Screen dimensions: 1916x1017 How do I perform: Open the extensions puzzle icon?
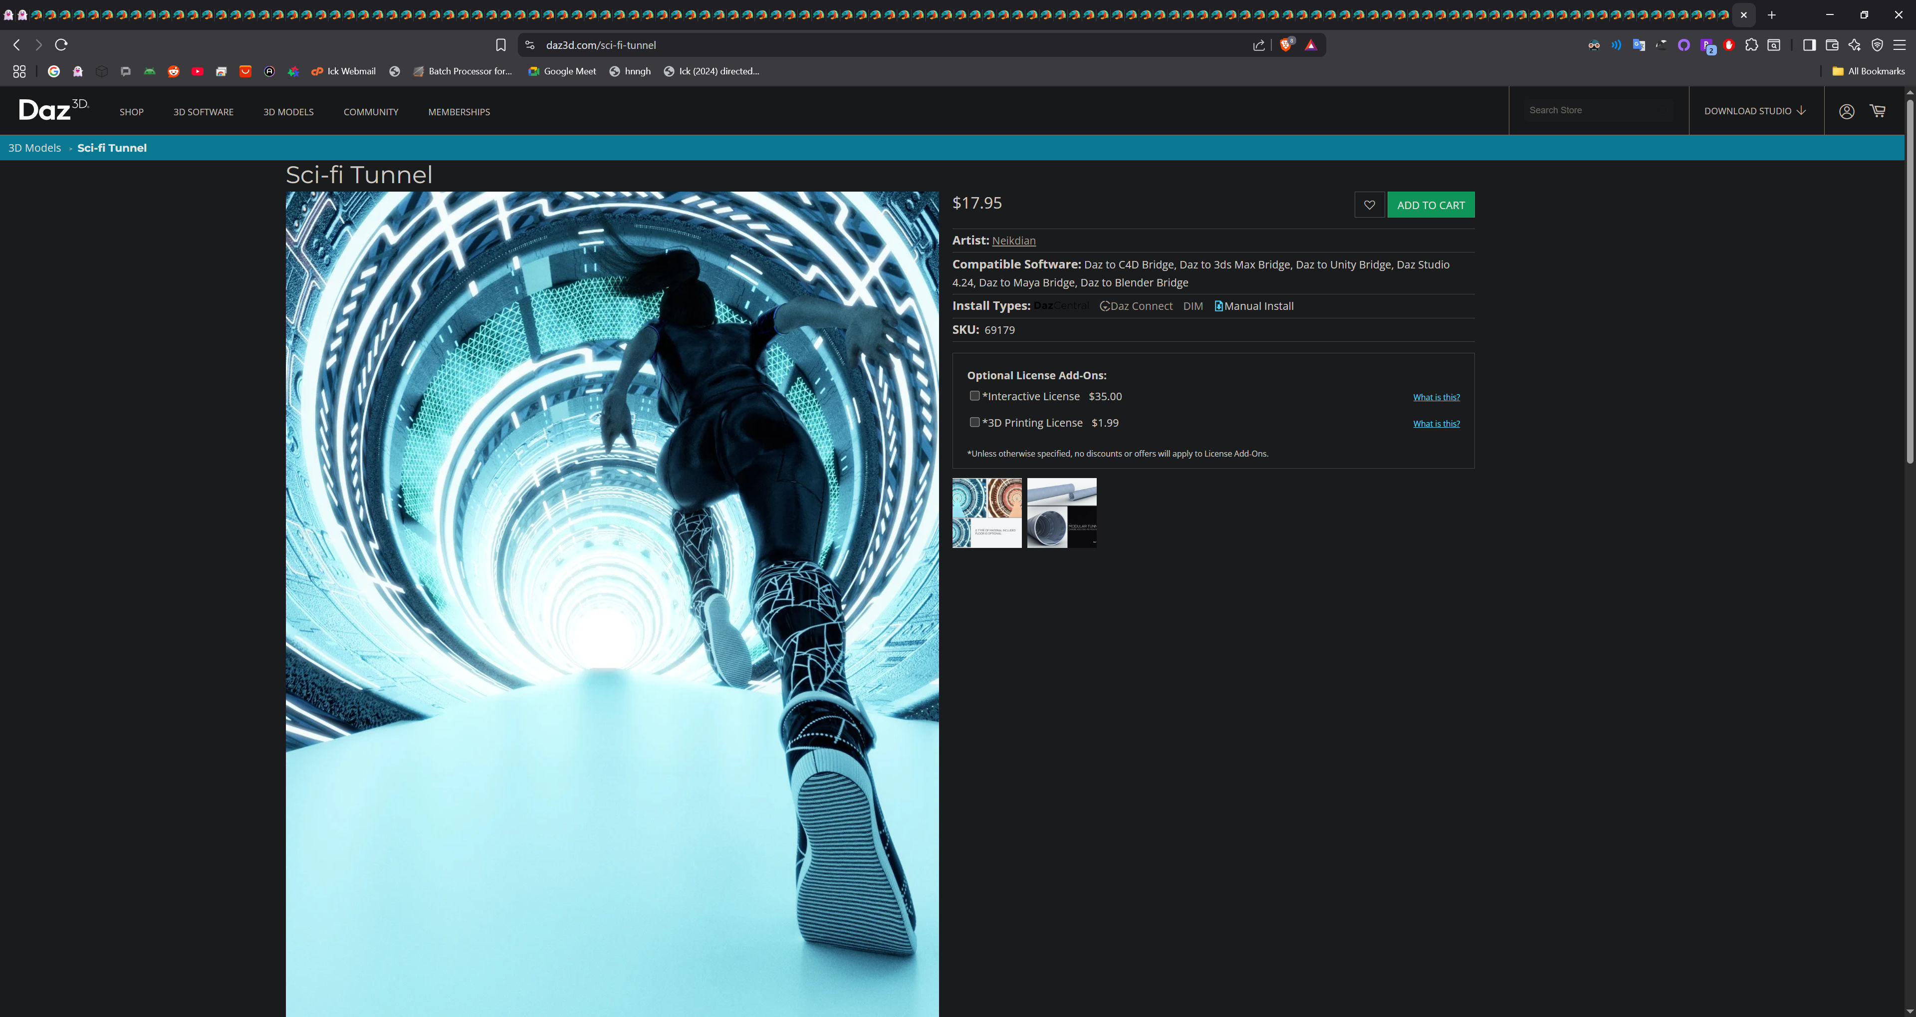[x=1752, y=45]
